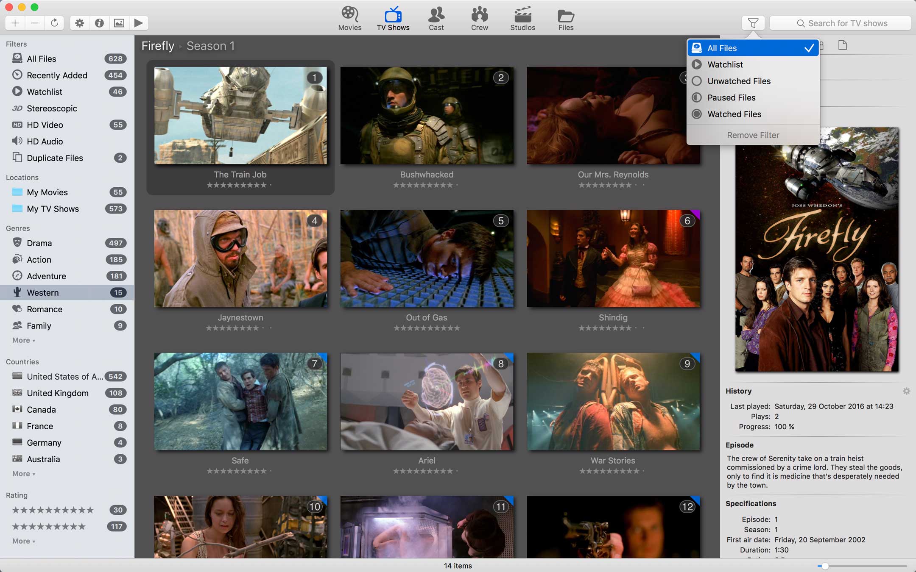916x572 pixels.
Task: Select the HD Video filter
Action: (67, 125)
